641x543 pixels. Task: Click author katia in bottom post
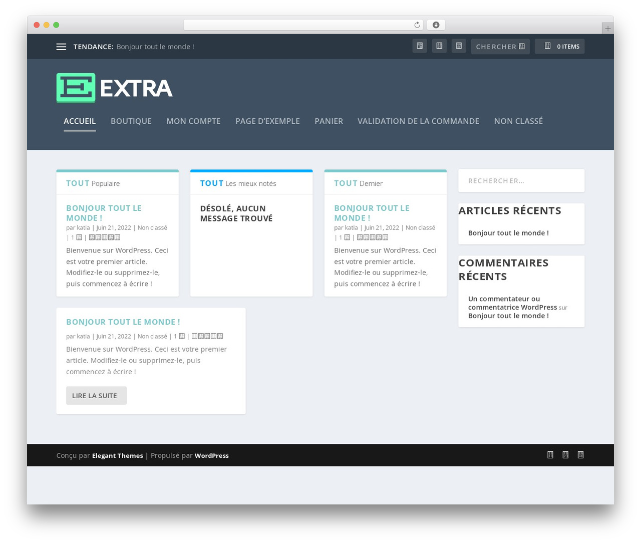[83, 336]
